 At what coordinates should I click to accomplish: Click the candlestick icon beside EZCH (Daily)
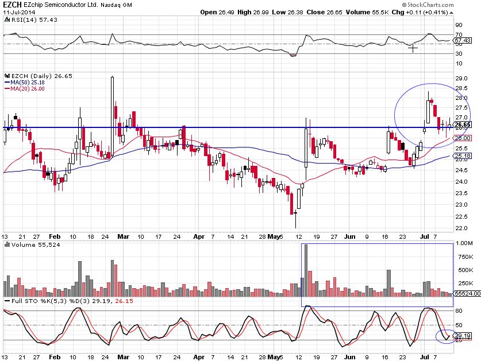tap(7, 76)
